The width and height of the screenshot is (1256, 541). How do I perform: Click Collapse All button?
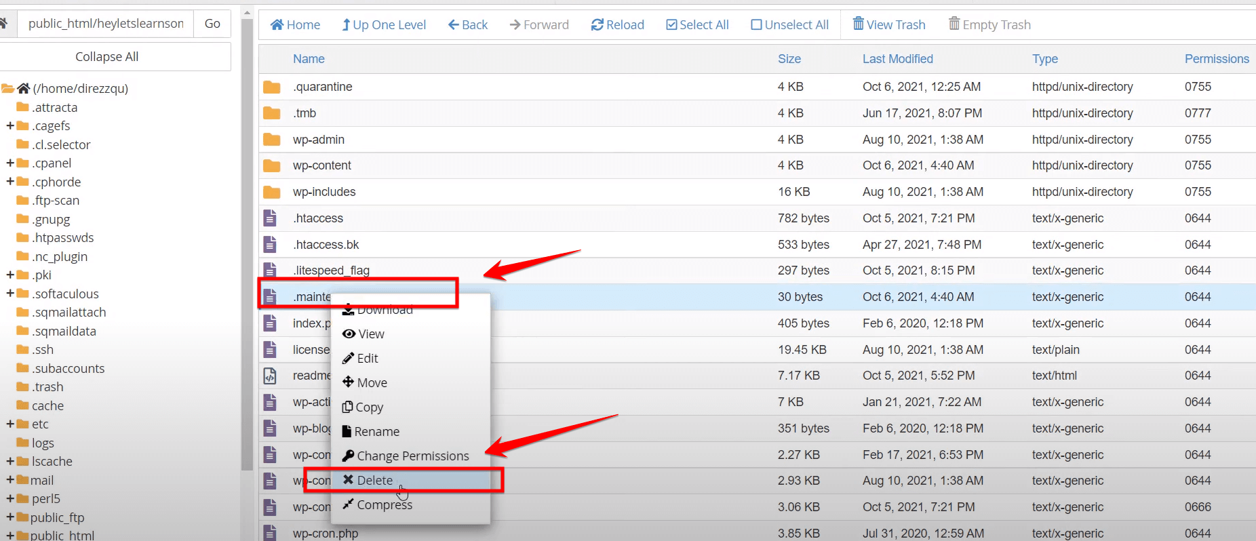[107, 57]
